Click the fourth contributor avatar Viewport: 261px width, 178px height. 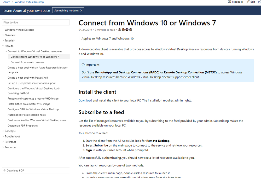click(x=131, y=30)
